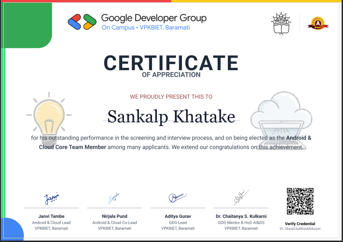The width and height of the screenshot is (343, 242).
Task: Click the bold 'Cloud Core Team Member' text
Action: click(73, 147)
